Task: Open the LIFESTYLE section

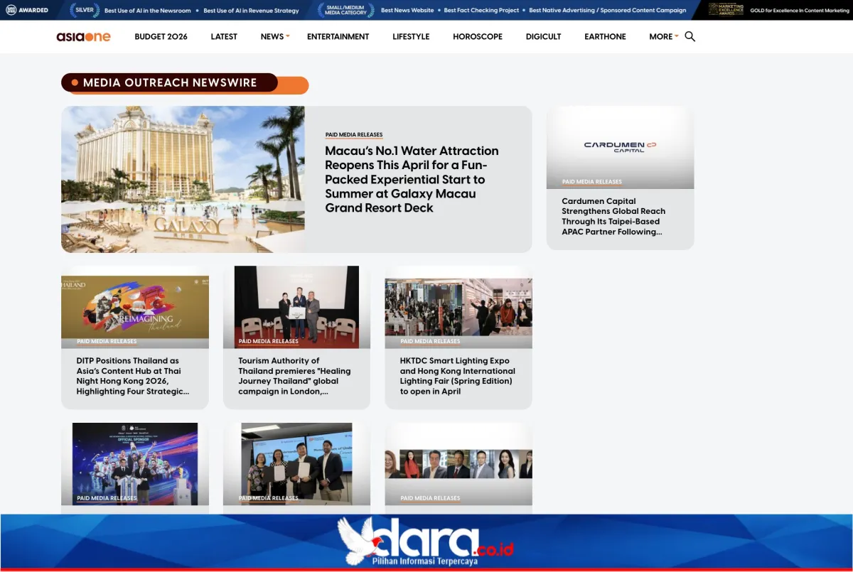Action: coord(411,36)
